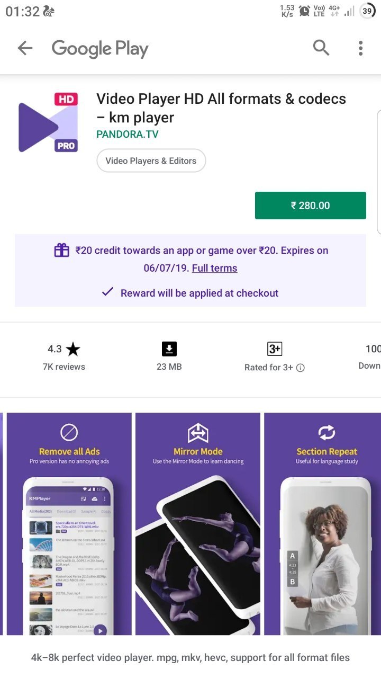Open the Mirror Mode screenshot
Viewport: 381px width, 678px height.
pos(198,524)
